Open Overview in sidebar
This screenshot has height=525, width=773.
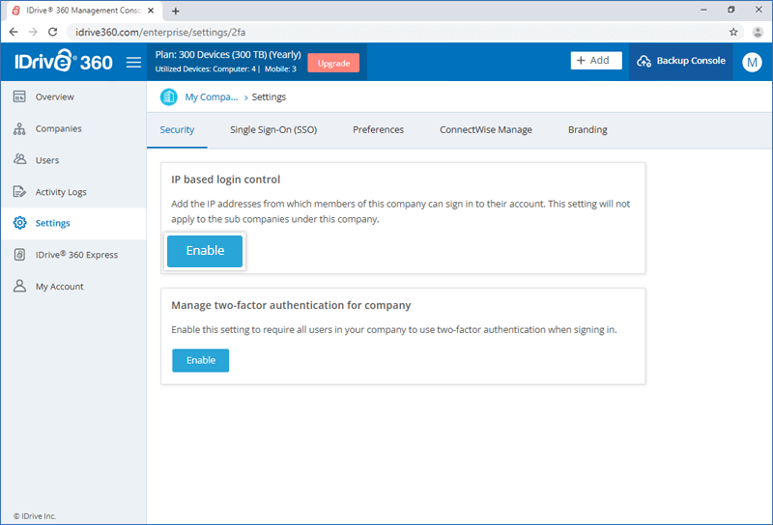pyautogui.click(x=74, y=97)
